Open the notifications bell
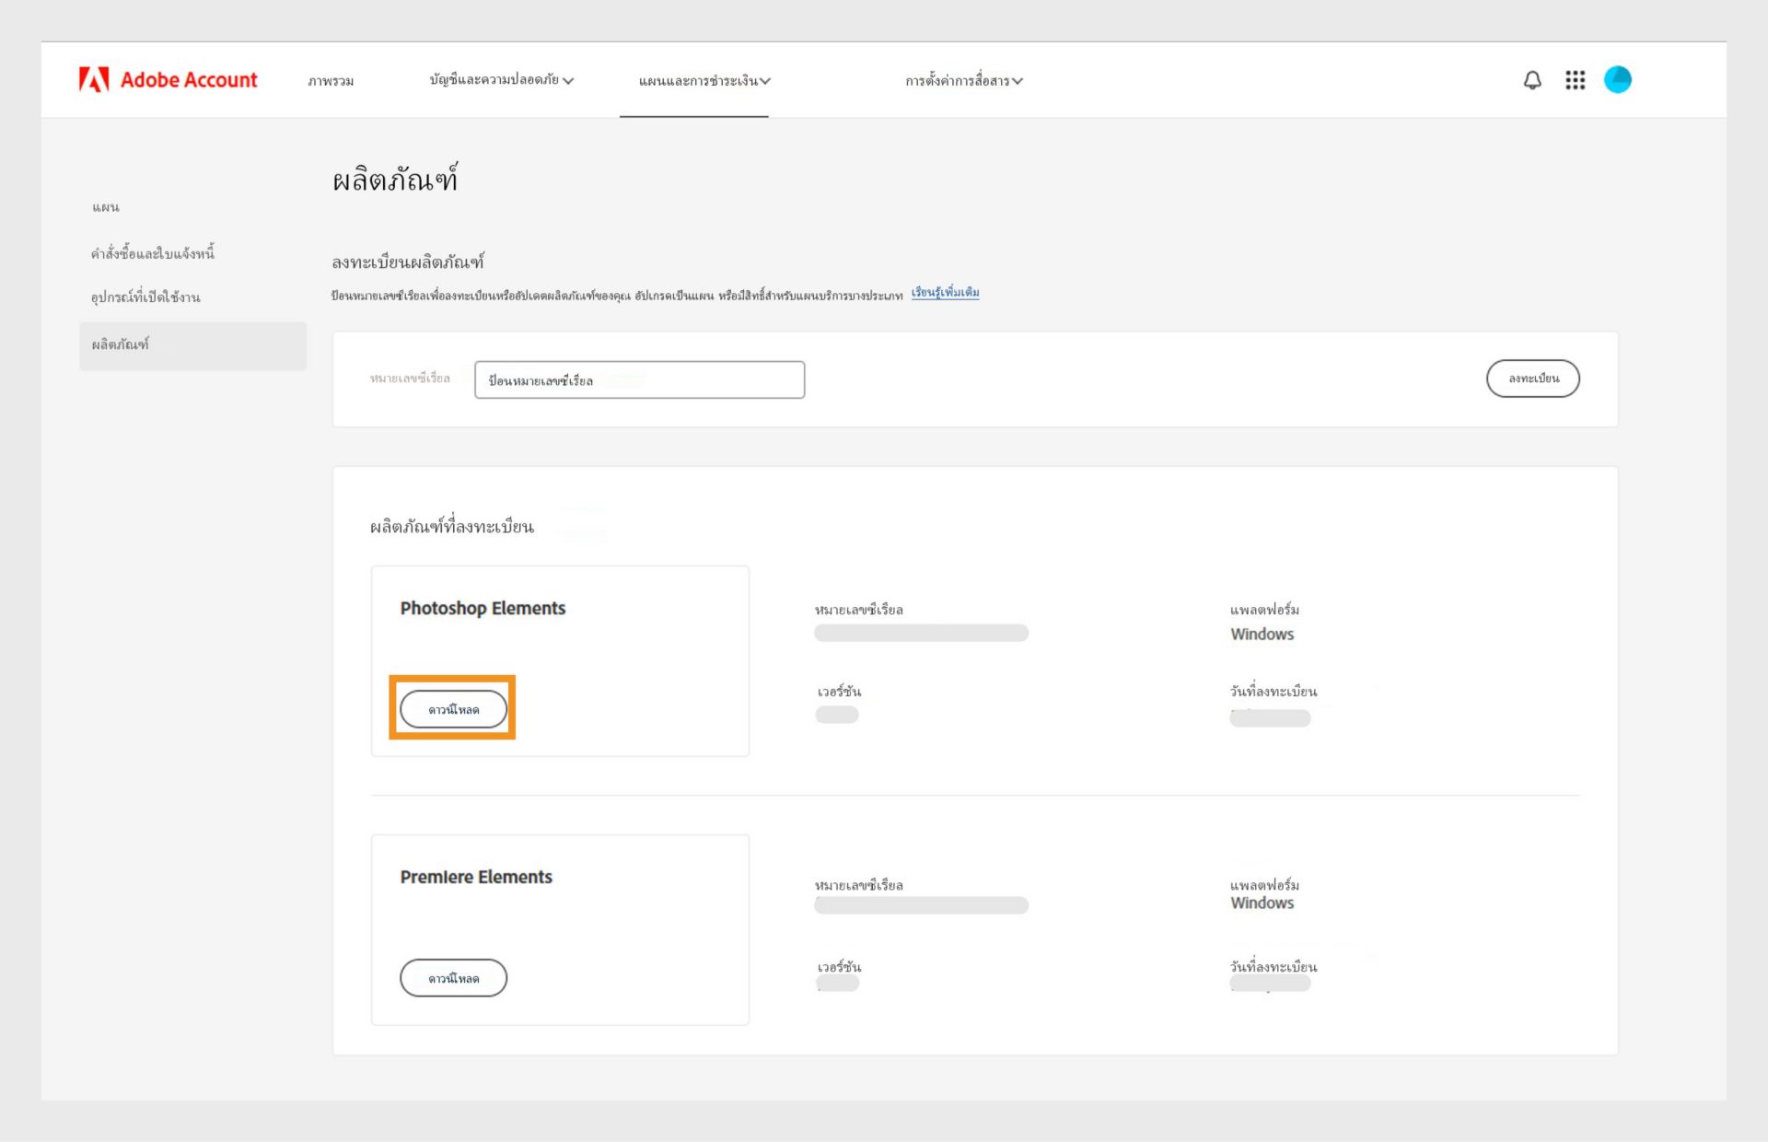 [1532, 80]
